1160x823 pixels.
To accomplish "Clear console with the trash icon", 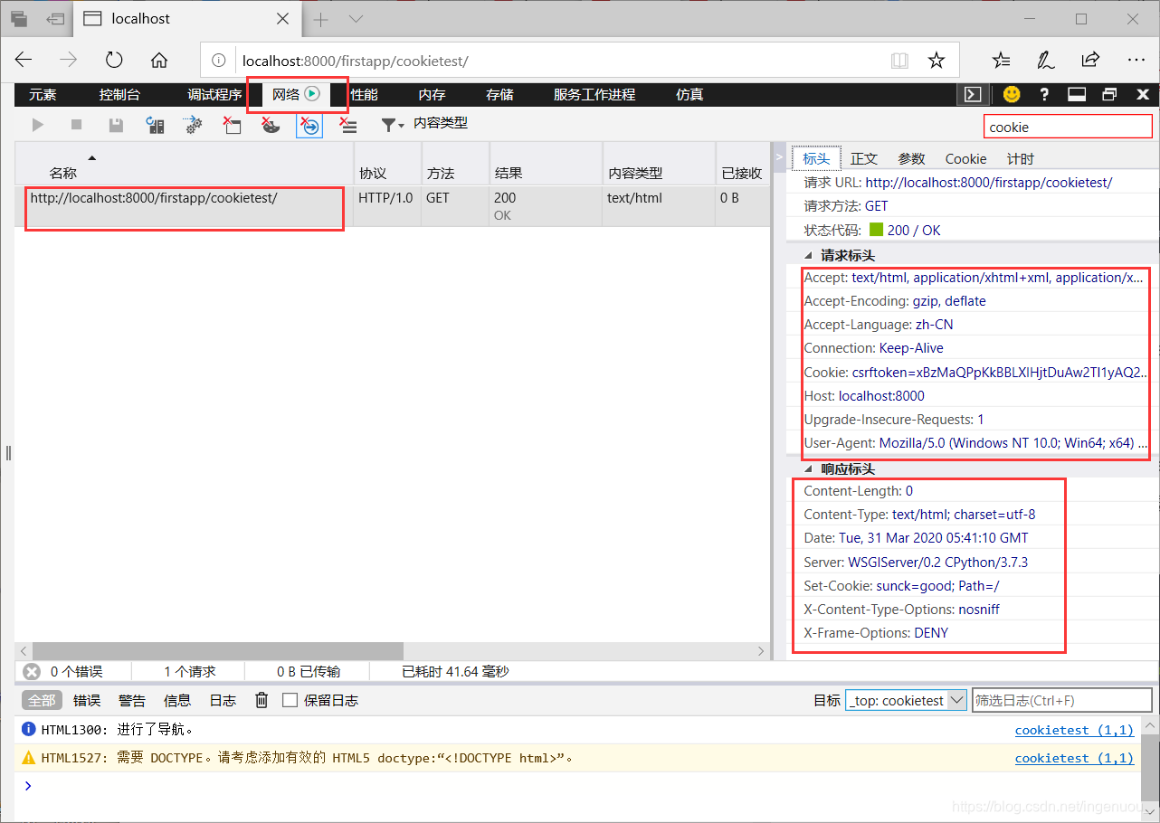I will (x=261, y=700).
